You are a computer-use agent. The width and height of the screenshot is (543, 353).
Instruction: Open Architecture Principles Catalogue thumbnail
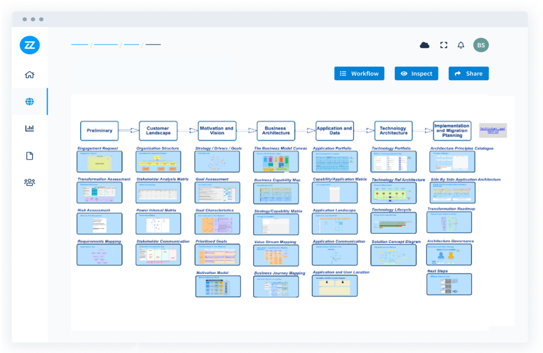[452, 161]
